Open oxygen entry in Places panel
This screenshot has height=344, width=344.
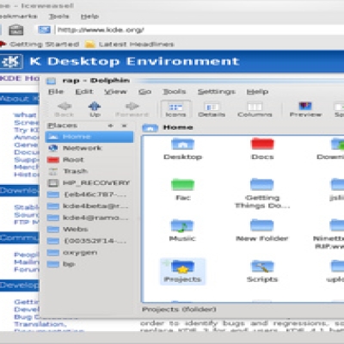tap(89, 253)
